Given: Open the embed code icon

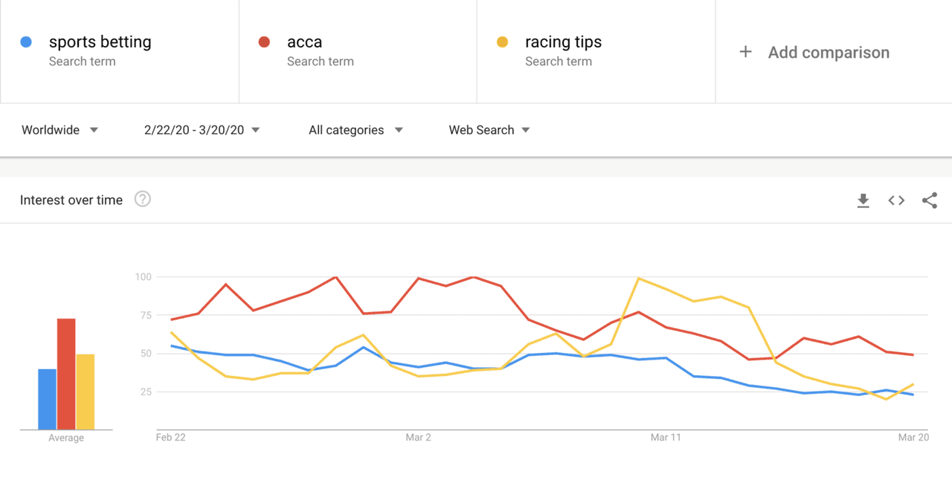Looking at the screenshot, I should 896,201.
